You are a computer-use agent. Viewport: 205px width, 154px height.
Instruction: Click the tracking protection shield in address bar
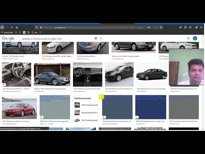[37, 27]
